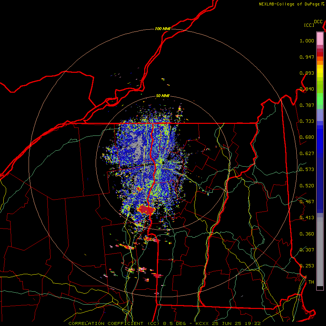Select the 0.413 legend value

click(x=307, y=218)
